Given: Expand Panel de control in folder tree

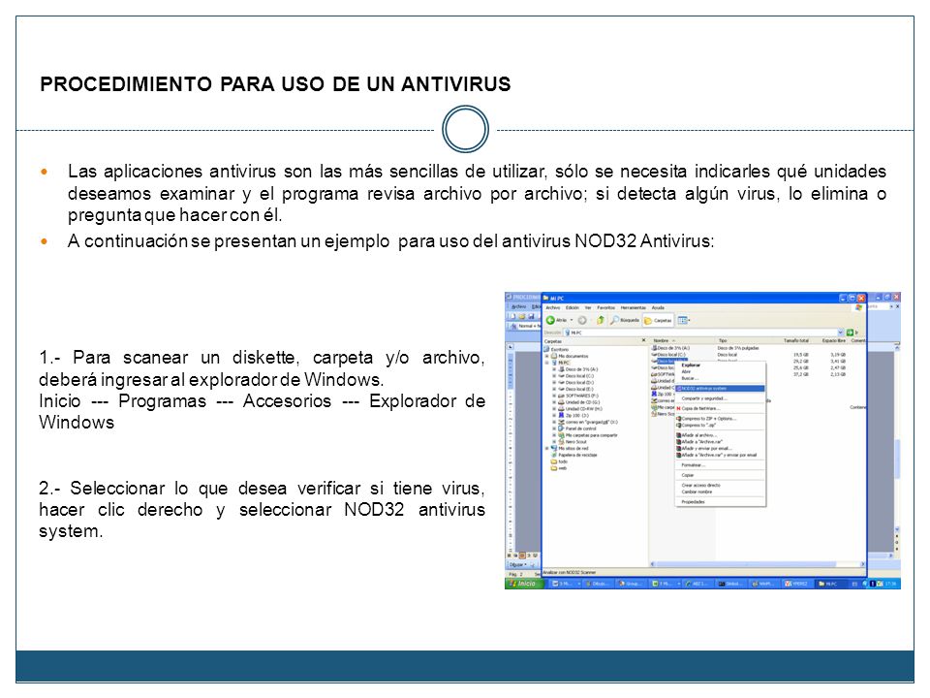Looking at the screenshot, I should tap(554, 428).
